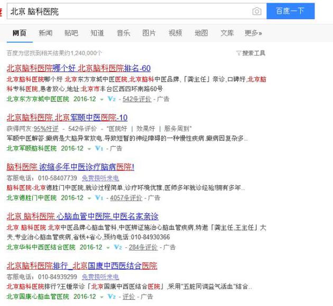The height and width of the screenshot is (306, 333).
Task: Click phone number 010-84939299
Action: click(x=58, y=277)
